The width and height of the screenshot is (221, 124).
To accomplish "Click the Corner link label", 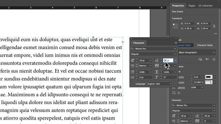I will 181,82.
